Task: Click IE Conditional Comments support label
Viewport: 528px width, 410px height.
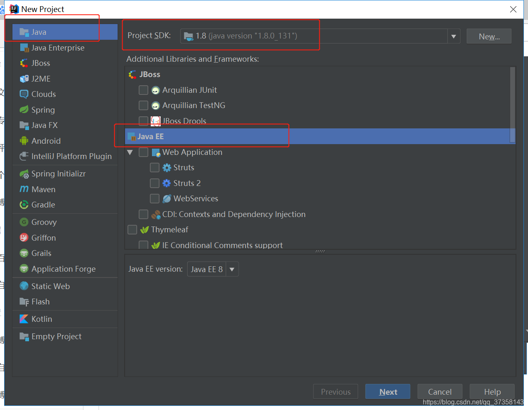Action: pyautogui.click(x=222, y=245)
